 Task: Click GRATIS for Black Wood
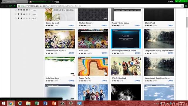[170, 26]
